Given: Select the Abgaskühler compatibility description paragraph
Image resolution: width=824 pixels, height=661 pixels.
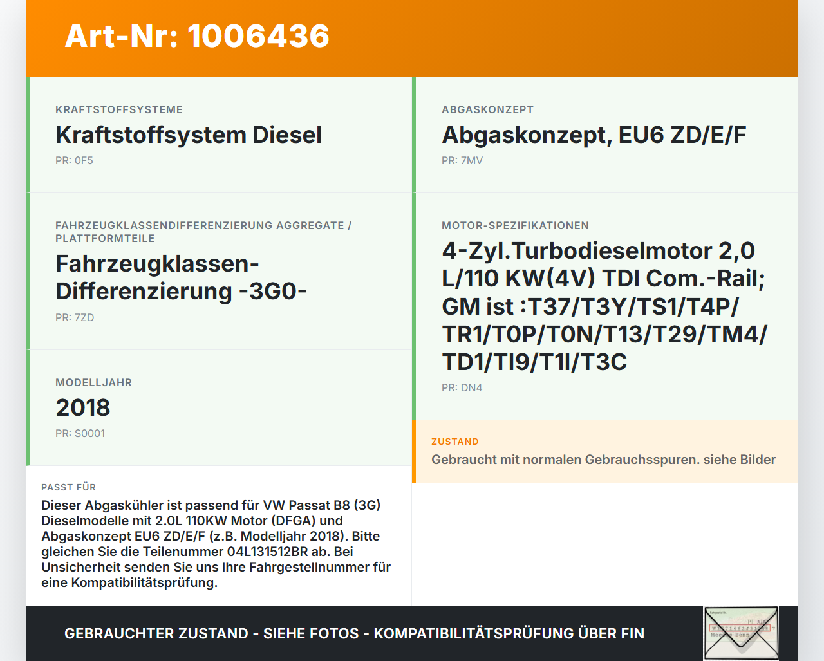Looking at the screenshot, I should tap(216, 544).
